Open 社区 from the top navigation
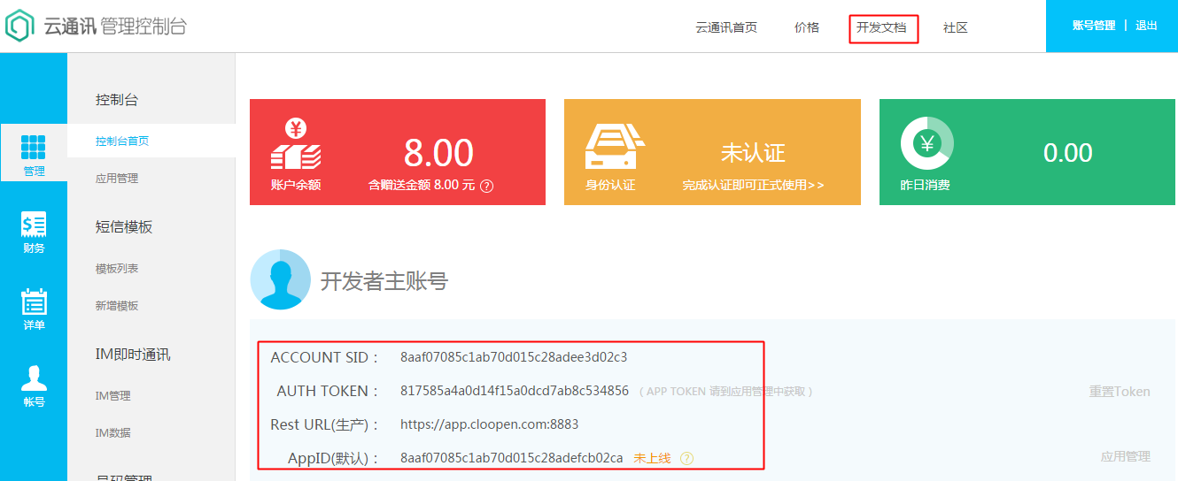This screenshot has width=1178, height=481. coord(956,27)
